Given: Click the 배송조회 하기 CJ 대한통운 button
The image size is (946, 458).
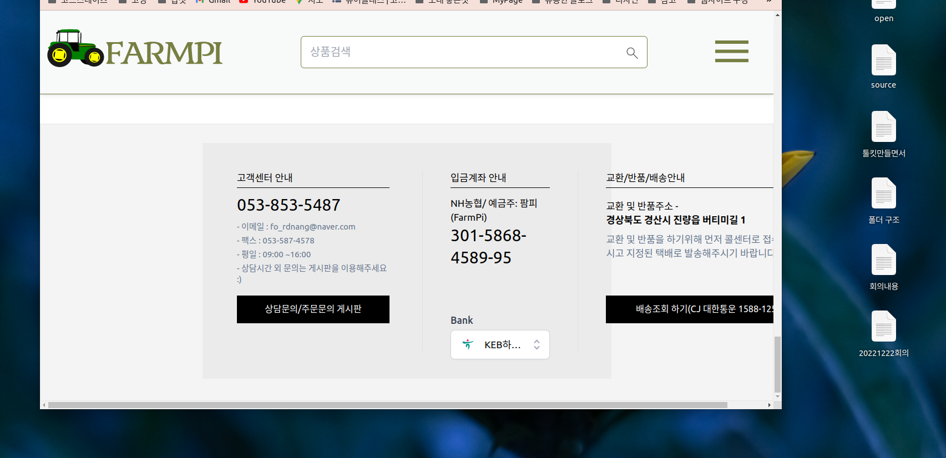Looking at the screenshot, I should (x=690, y=309).
